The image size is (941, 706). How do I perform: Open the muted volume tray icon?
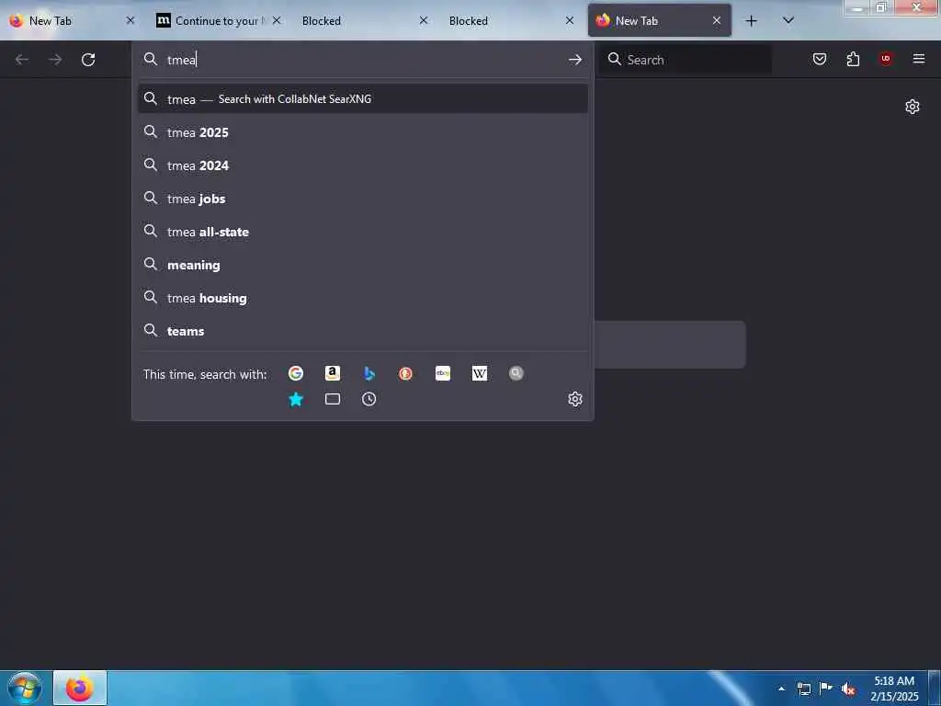pyautogui.click(x=848, y=689)
